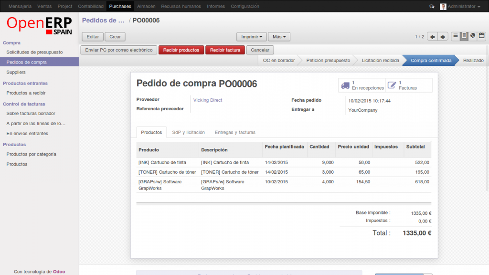The image size is (489, 275).
Task: Open the Configuración menu
Action: point(245,6)
